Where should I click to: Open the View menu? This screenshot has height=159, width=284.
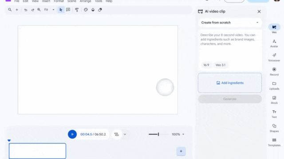pos(35,1)
